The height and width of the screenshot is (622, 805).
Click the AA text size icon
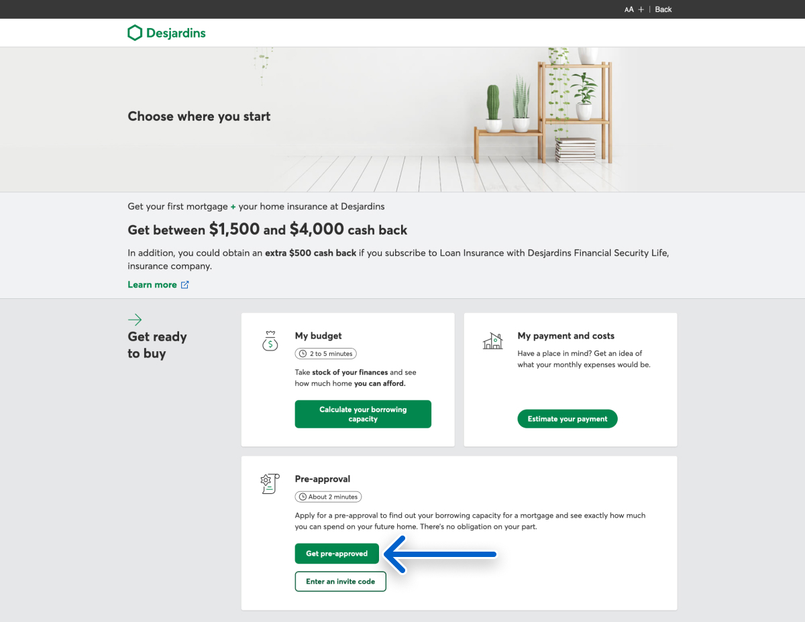(629, 9)
